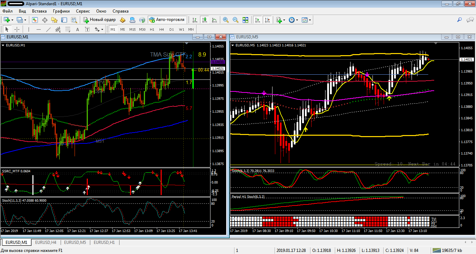Switch timeframe to W1
The image size is (476, 254).
pyautogui.click(x=182, y=29)
